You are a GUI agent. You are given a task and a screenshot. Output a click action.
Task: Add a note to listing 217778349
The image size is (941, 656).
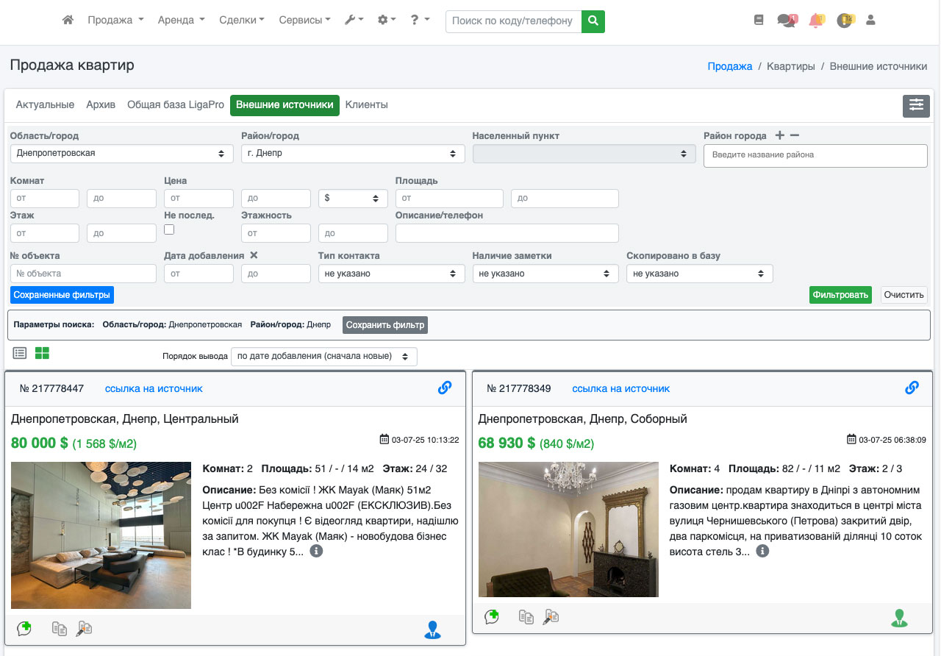(x=492, y=617)
